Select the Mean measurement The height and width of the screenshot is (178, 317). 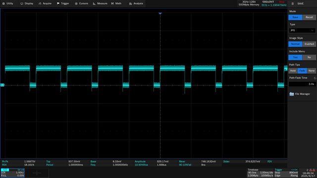point(182,162)
